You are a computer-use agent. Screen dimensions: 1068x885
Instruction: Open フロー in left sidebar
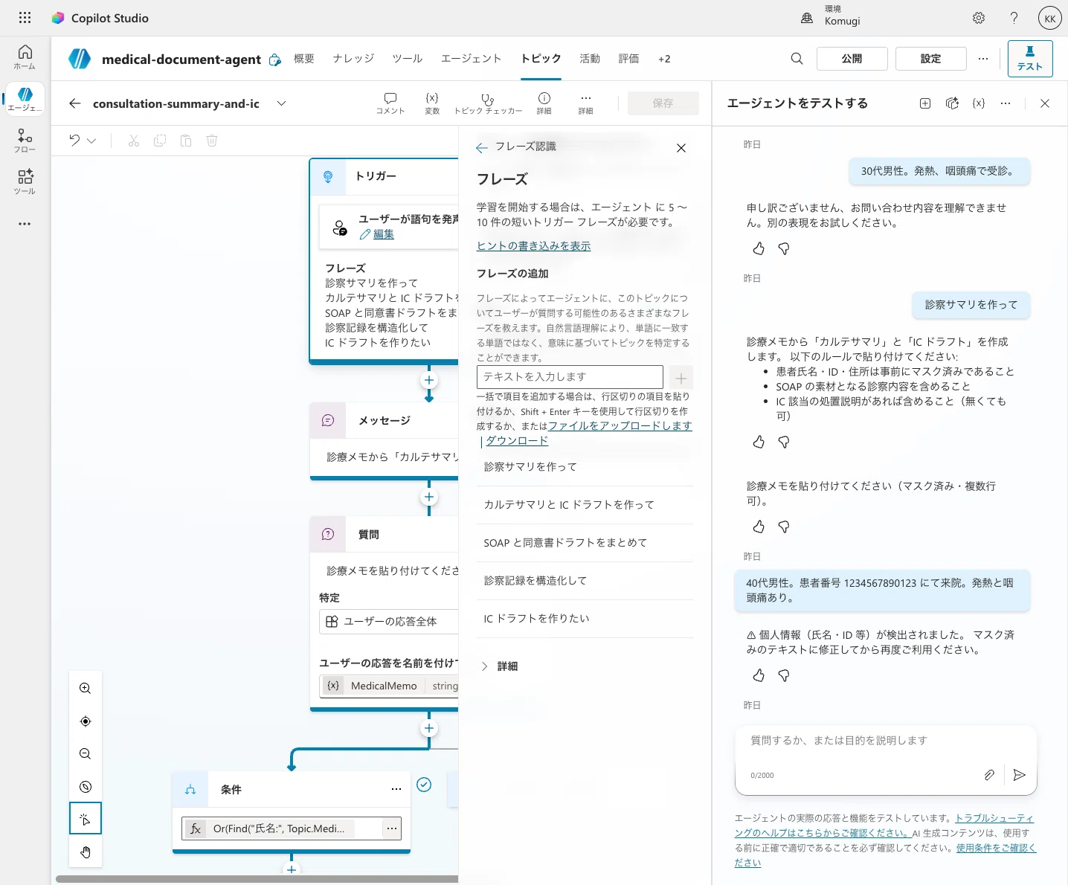click(25, 141)
